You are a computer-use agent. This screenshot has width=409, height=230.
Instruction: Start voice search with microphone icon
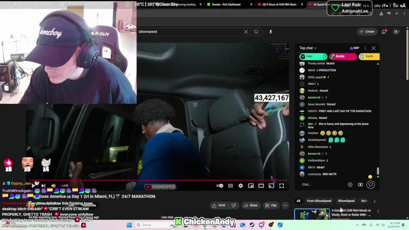271,32
